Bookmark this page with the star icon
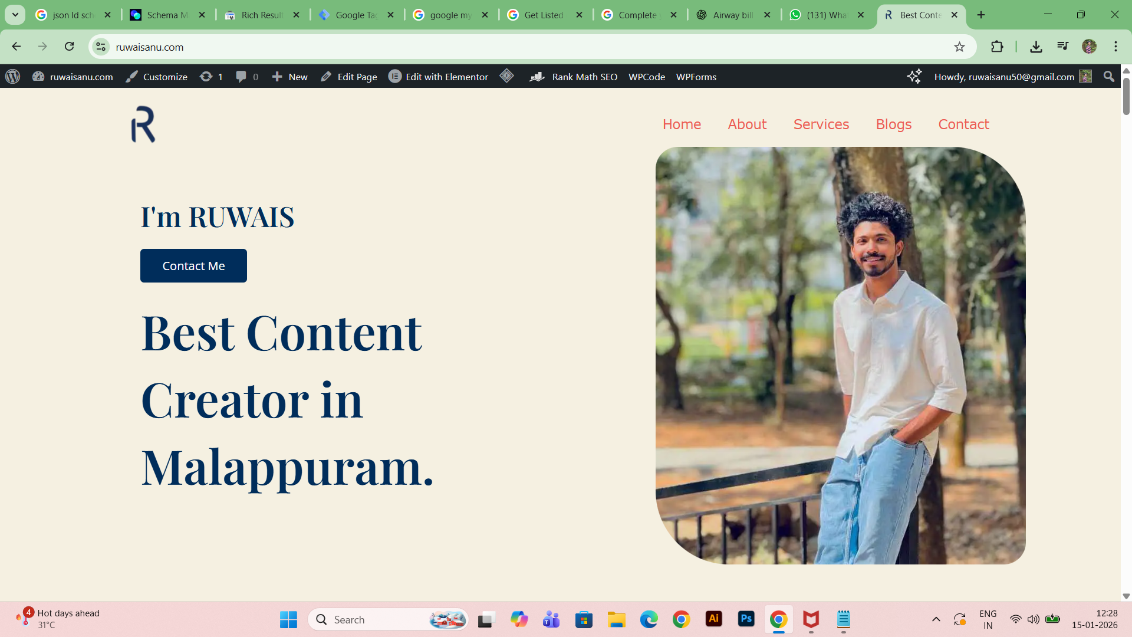Screen dimensions: 1132x637 point(959,47)
